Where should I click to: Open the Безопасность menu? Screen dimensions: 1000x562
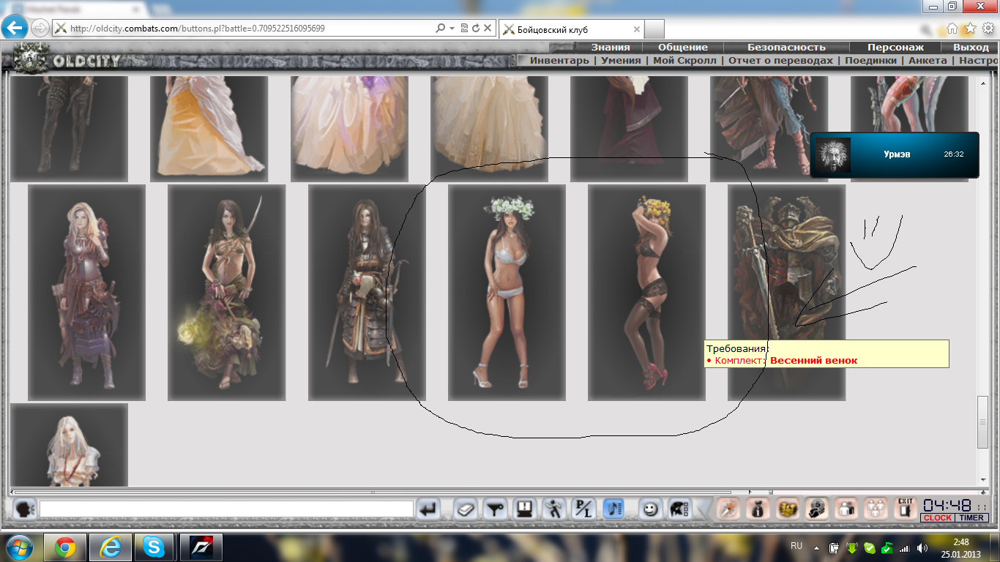click(x=786, y=48)
